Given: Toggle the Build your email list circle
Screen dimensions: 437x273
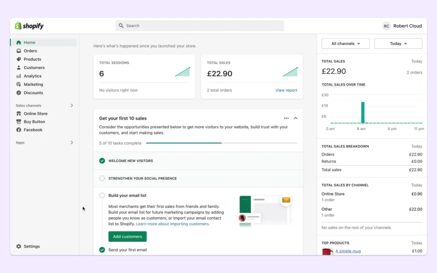Looking at the screenshot, I should tap(102, 195).
